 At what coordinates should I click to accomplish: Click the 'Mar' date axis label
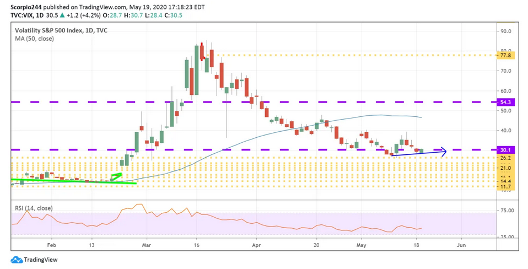tap(147, 245)
